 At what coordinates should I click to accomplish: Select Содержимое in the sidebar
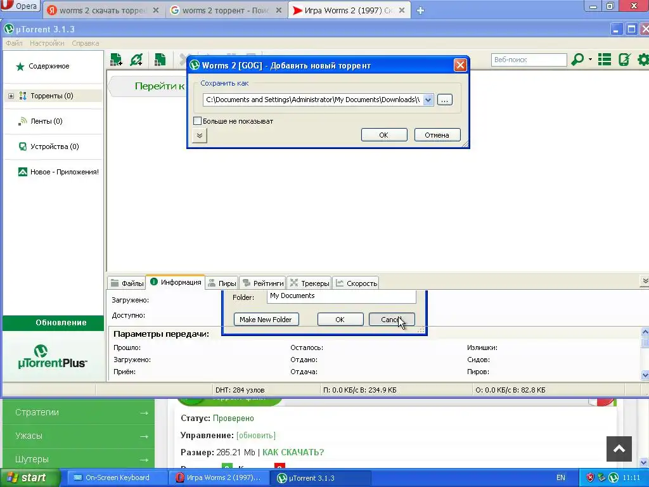[48, 66]
